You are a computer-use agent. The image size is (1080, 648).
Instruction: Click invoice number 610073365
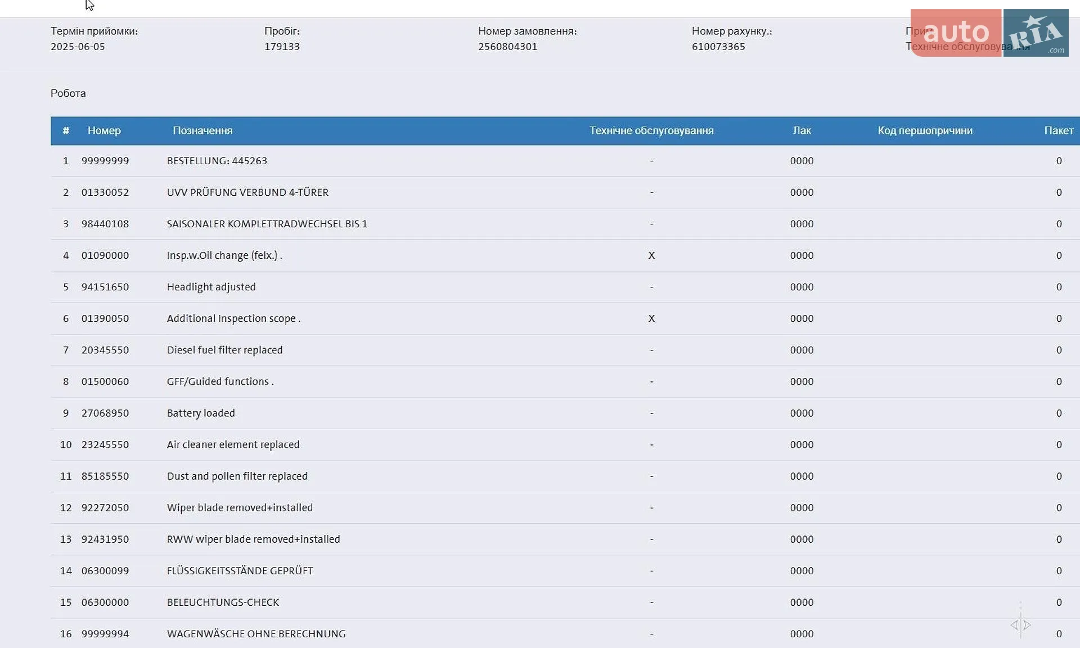[x=718, y=47]
